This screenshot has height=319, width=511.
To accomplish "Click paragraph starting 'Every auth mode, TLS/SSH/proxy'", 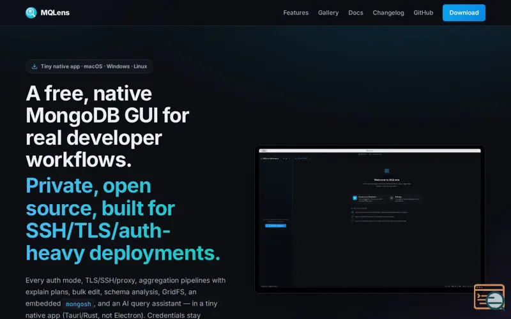I will (x=125, y=297).
